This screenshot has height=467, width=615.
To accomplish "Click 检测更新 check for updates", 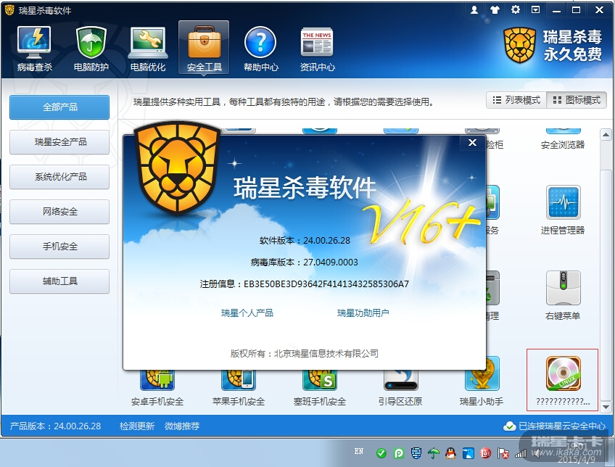I will [x=137, y=426].
